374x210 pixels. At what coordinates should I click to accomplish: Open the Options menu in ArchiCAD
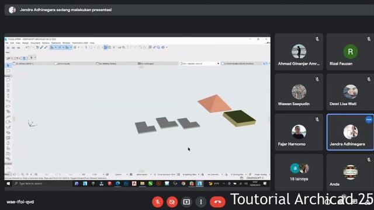coord(46,43)
